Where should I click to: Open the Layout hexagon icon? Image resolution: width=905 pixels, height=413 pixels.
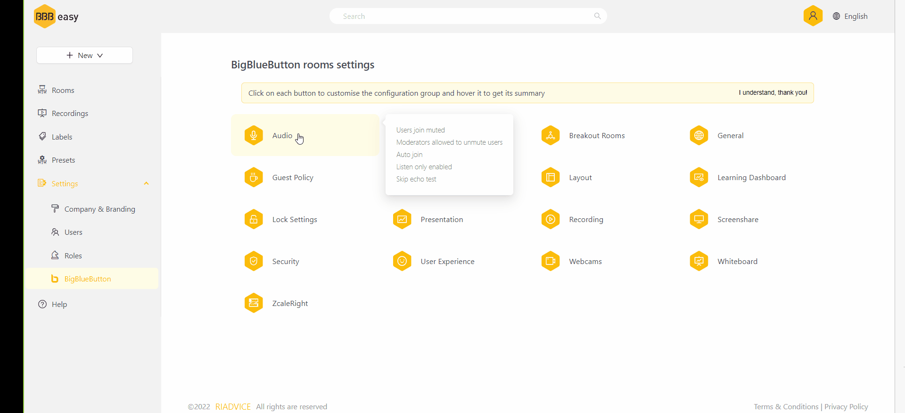click(551, 177)
